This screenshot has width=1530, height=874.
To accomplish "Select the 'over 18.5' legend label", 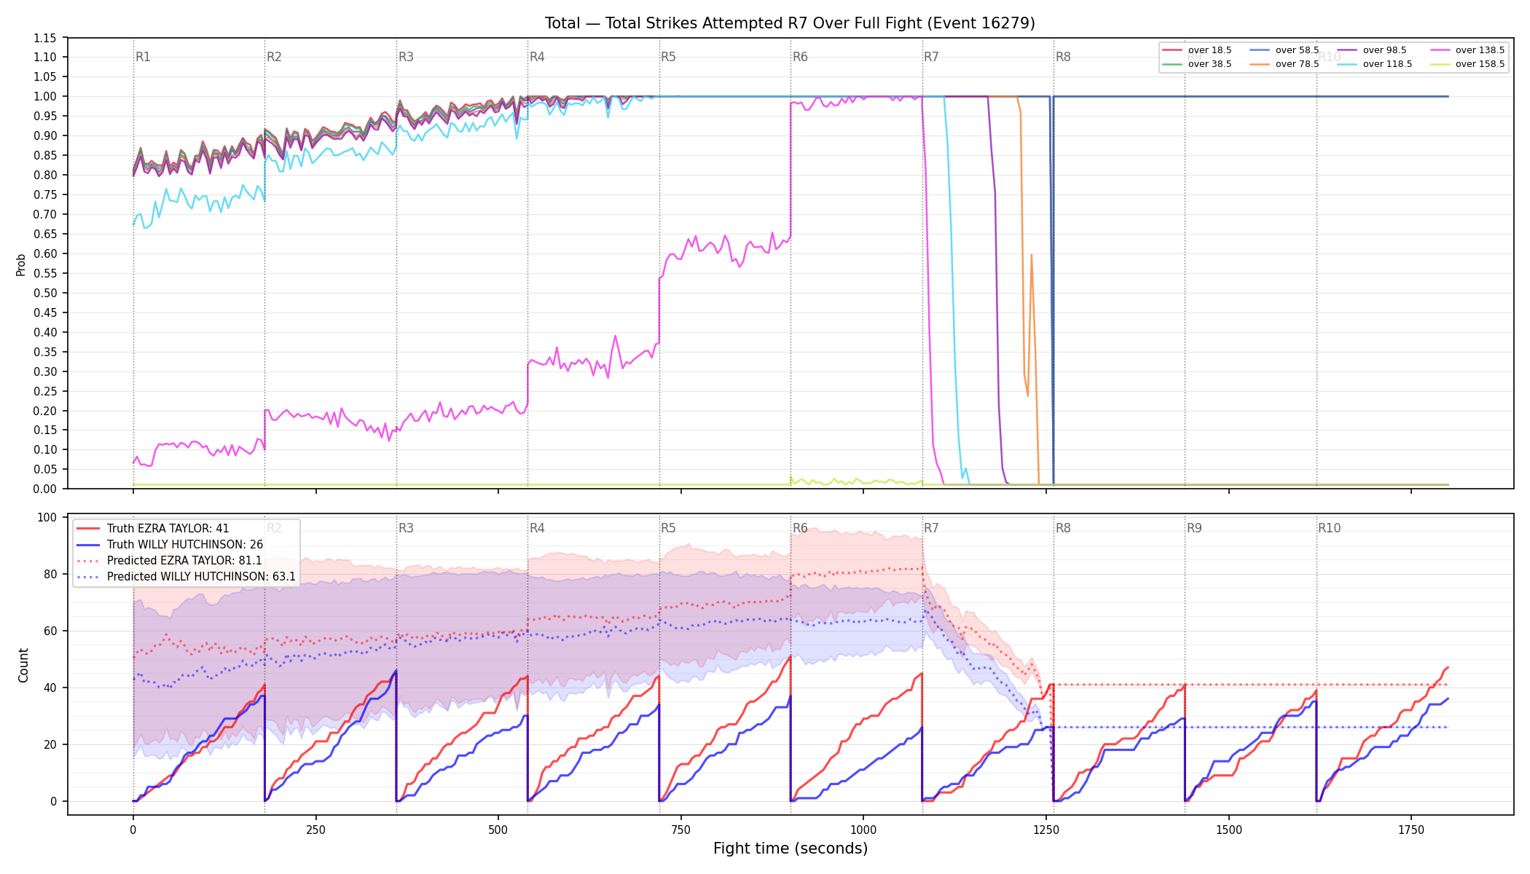I will 1209,50.
